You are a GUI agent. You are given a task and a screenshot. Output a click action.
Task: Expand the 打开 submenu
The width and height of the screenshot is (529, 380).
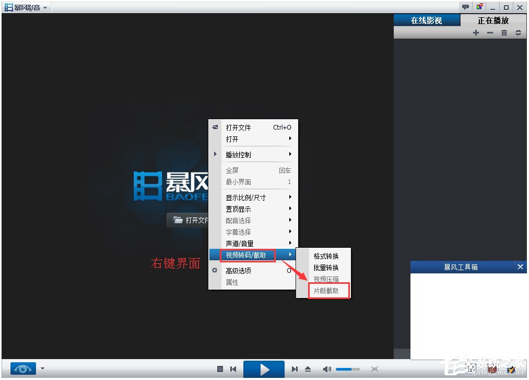pos(253,139)
